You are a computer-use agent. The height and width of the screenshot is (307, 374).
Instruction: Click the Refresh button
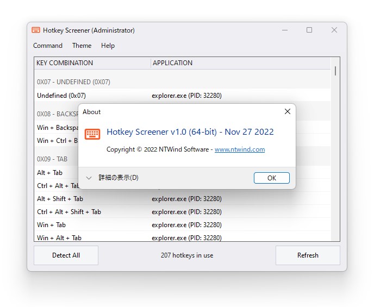click(308, 255)
